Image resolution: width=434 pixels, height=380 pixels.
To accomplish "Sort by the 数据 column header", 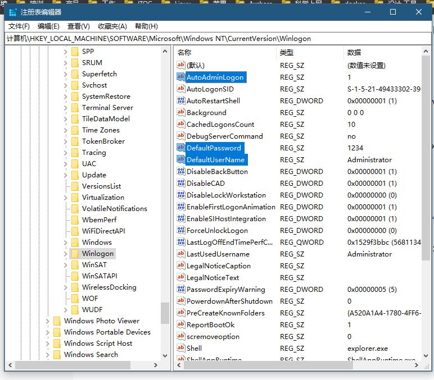I will click(x=383, y=53).
